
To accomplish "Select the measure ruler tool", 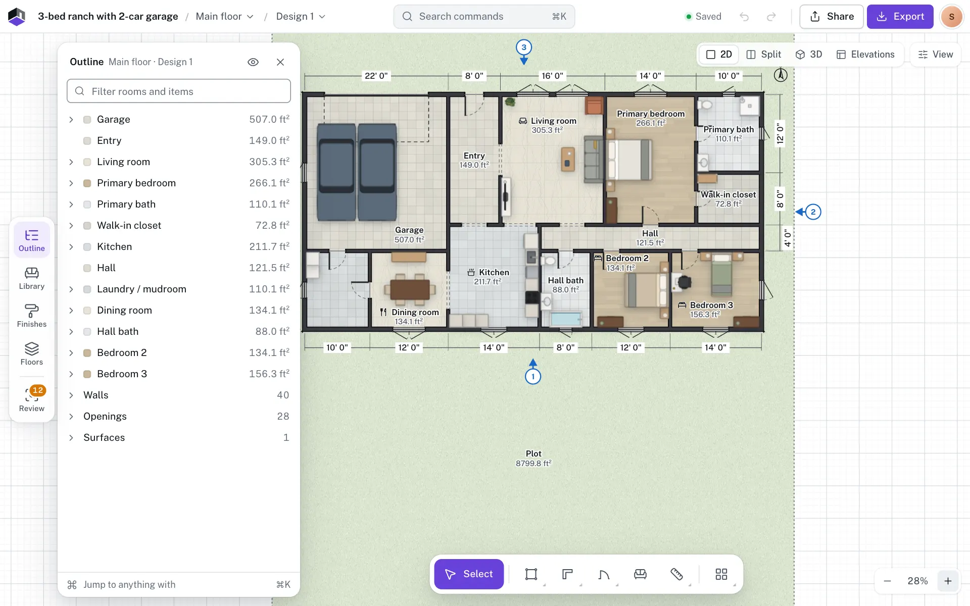I will coord(676,574).
